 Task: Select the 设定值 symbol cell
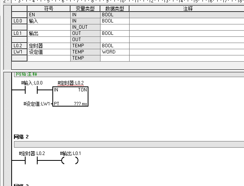[x=48, y=52]
